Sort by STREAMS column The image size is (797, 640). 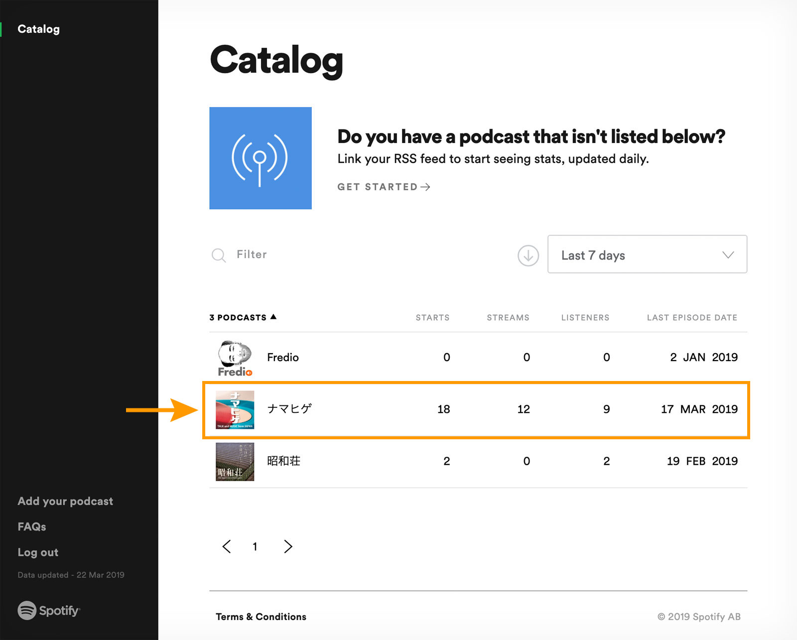click(x=508, y=317)
